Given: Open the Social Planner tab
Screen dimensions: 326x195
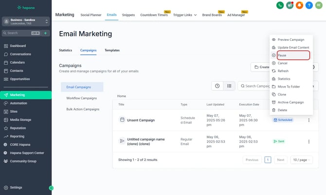Looking at the screenshot, I should click(x=91, y=15).
